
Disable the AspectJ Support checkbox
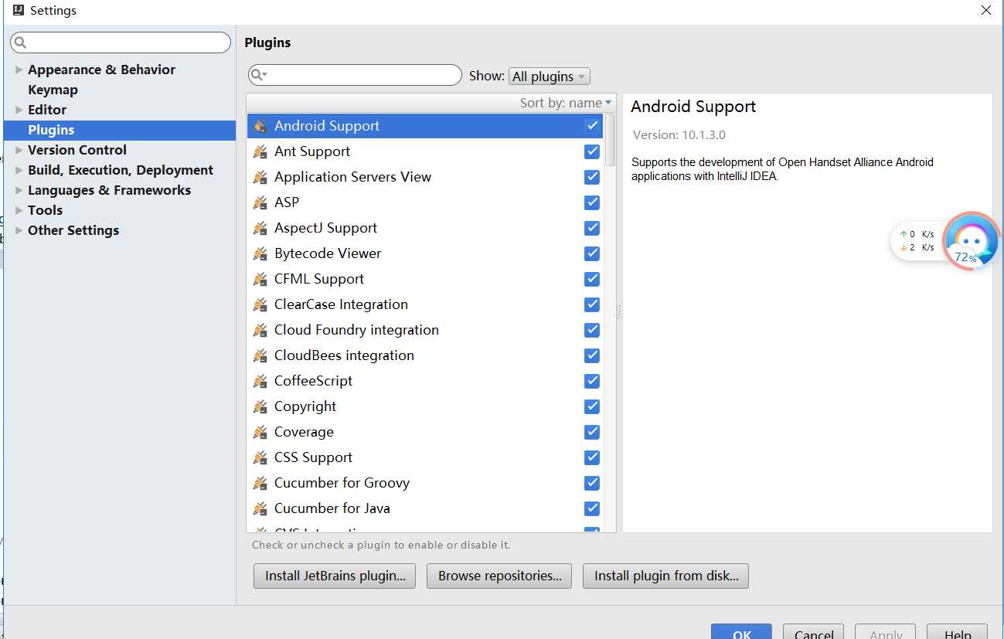[592, 228]
